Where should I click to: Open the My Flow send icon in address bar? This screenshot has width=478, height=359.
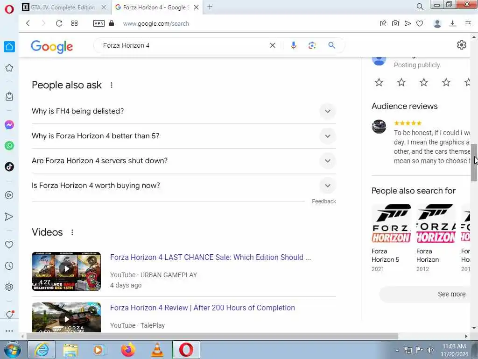point(408,23)
